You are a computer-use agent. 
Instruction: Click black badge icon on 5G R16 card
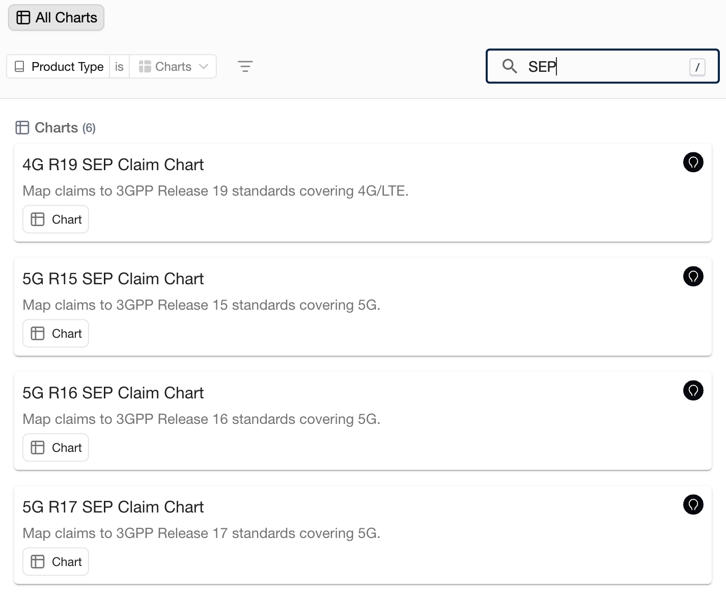click(693, 391)
